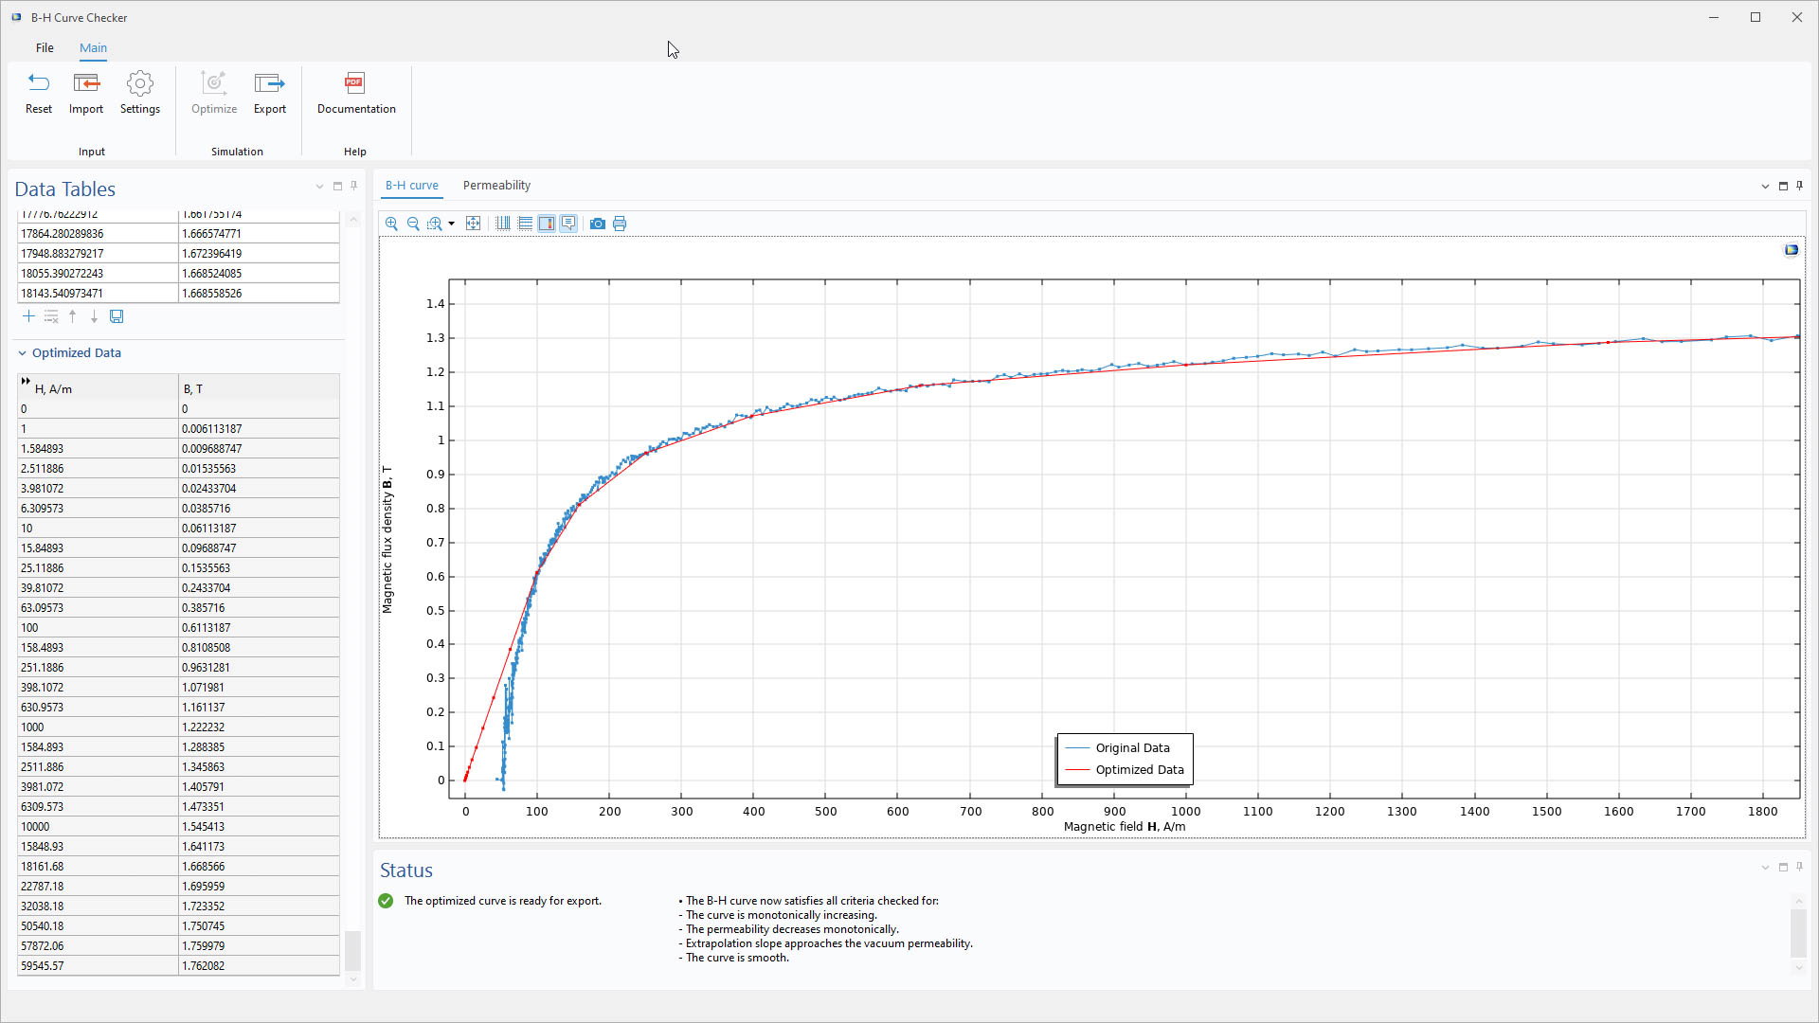This screenshot has height=1023, width=1819.
Task: Open the PDF Documentation
Action: point(355,93)
